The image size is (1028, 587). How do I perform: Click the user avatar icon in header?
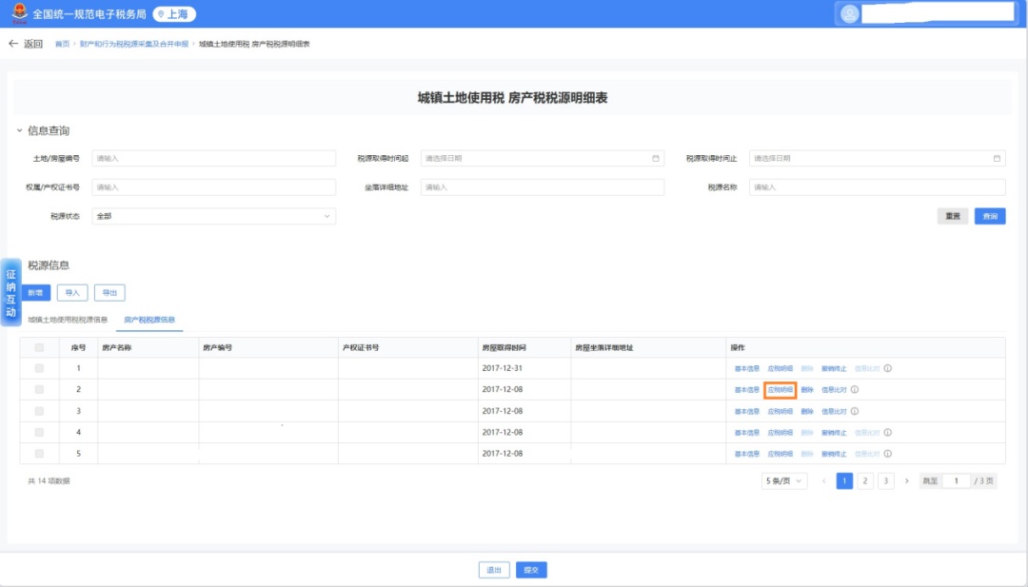click(x=849, y=13)
